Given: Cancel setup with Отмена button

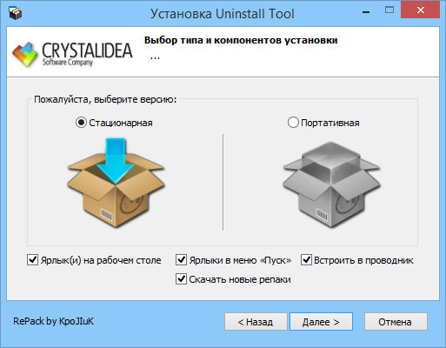Looking at the screenshot, I should [x=396, y=322].
